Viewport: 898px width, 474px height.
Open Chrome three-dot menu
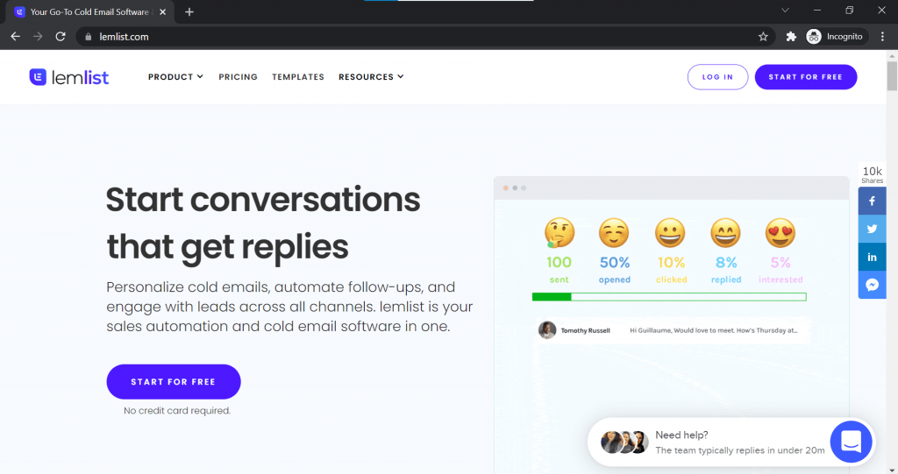882,37
